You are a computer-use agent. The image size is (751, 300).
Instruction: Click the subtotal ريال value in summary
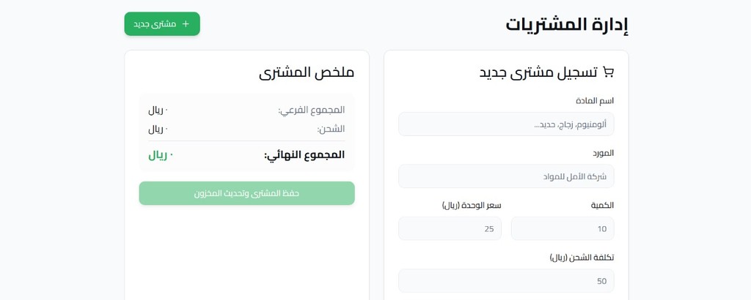click(158, 110)
